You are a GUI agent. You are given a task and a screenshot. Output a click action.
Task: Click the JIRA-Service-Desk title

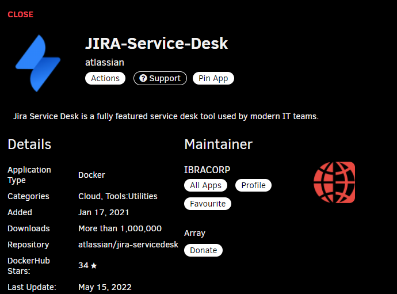[x=156, y=43]
